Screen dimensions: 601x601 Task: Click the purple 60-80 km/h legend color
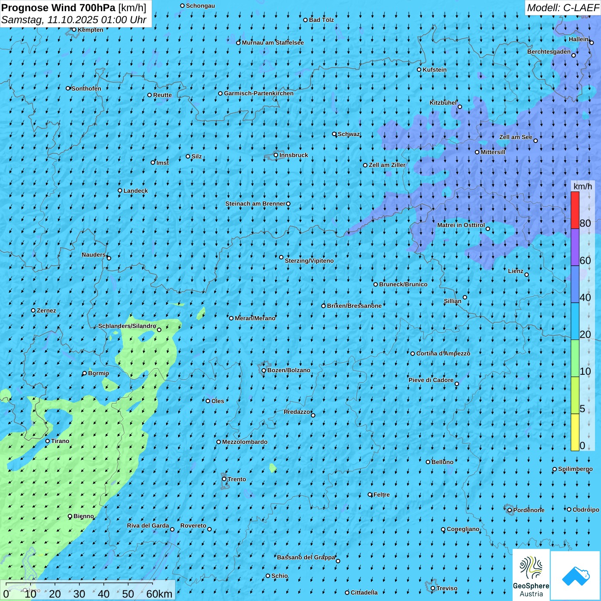click(575, 247)
